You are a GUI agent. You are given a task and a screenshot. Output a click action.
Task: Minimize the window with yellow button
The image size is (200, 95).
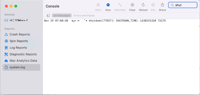pos(11,6)
